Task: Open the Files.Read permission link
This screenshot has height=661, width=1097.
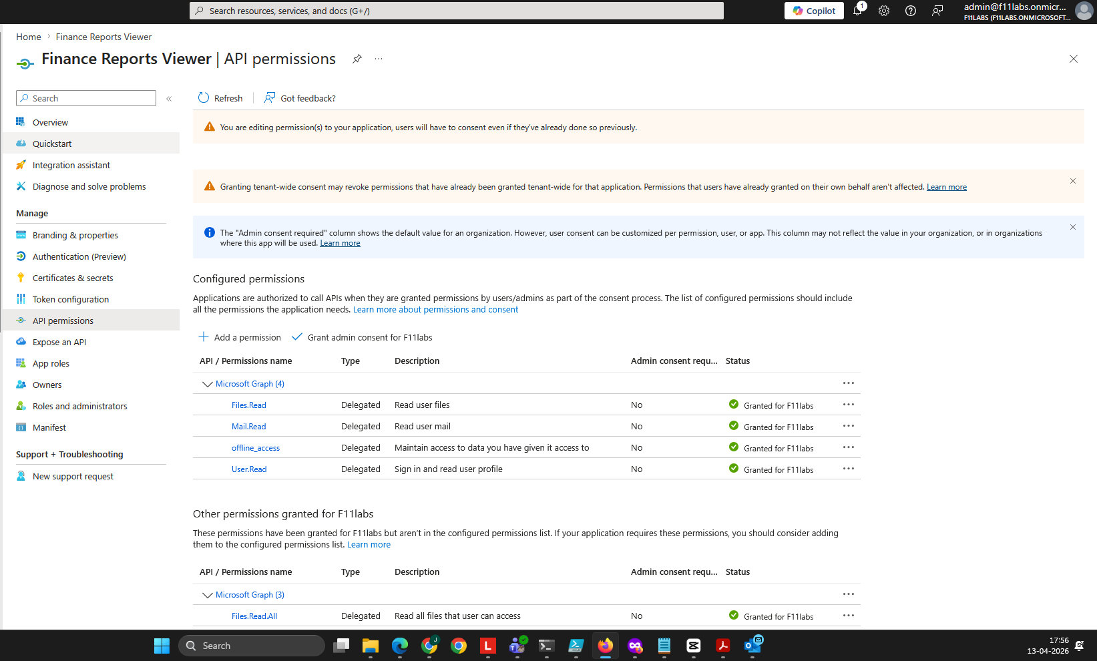Action: (x=248, y=405)
